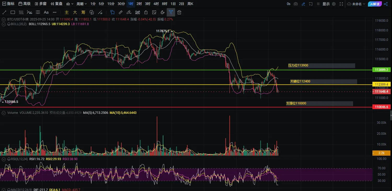392x191 pixels.
Task: Click the 压力位113900 label box
Action: pos(321,65)
